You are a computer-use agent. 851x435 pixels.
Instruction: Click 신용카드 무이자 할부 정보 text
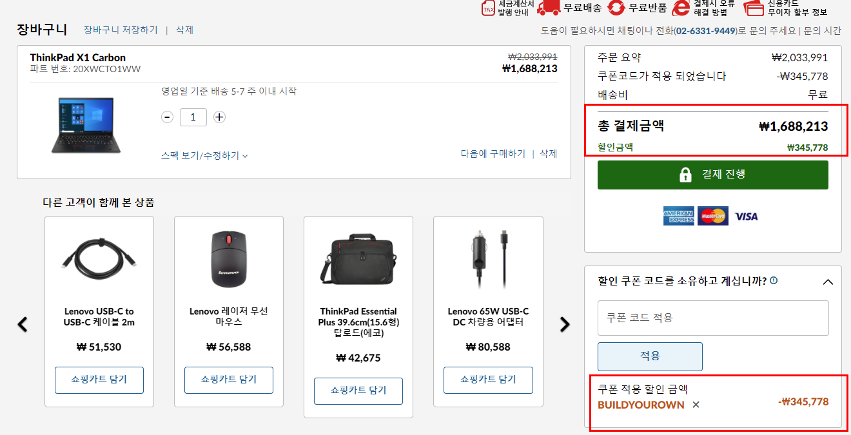tap(797, 8)
